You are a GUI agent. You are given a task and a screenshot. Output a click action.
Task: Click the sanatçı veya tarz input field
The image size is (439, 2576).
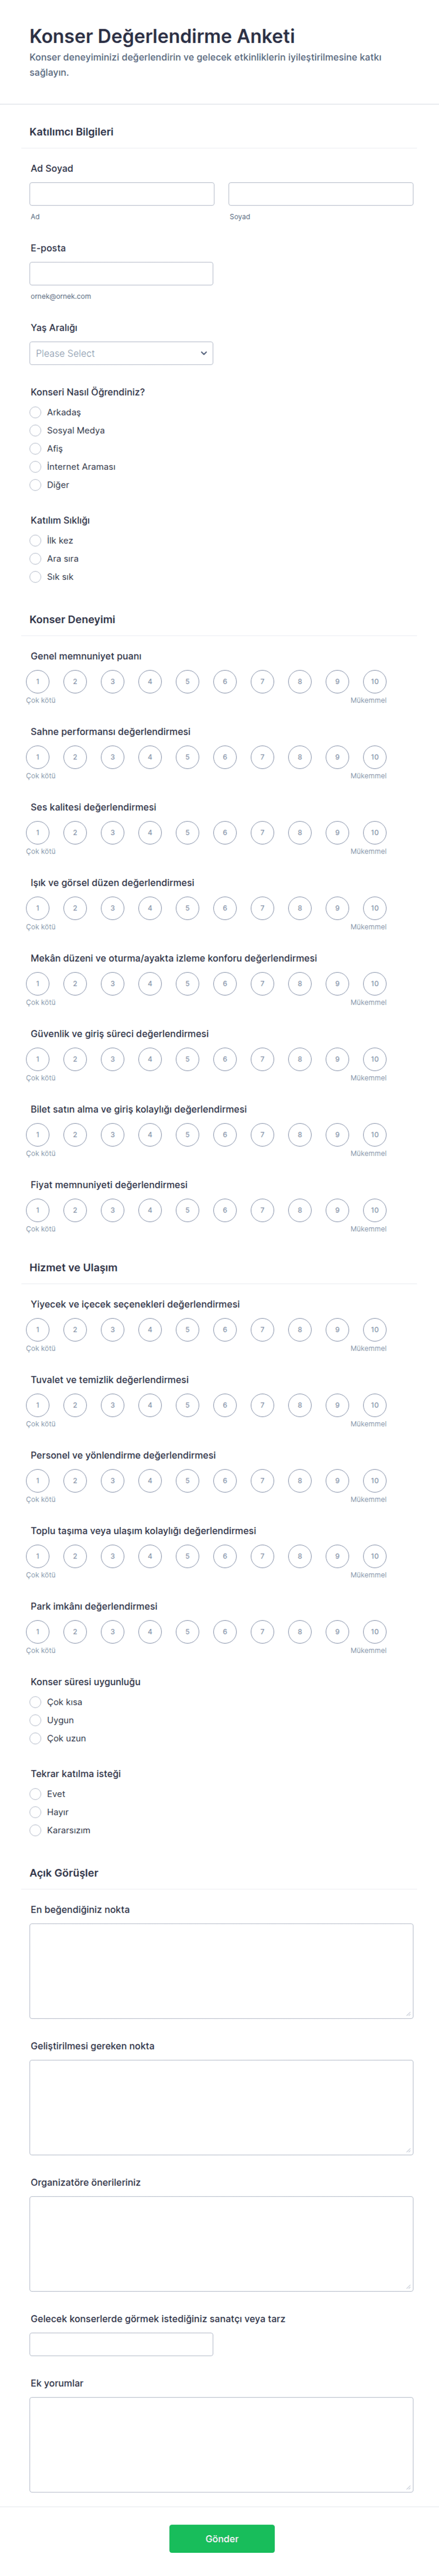(121, 2345)
